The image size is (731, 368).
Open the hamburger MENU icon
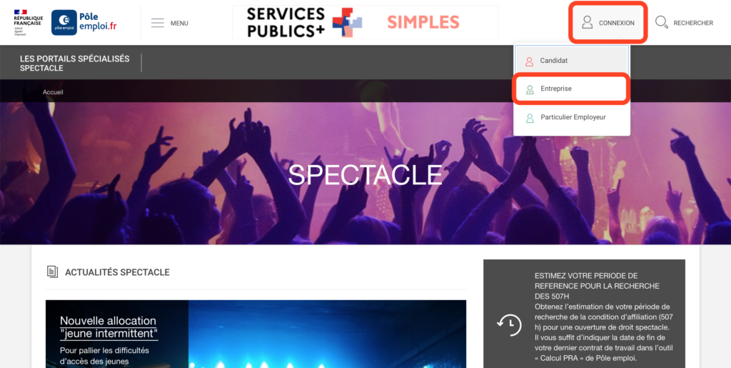(x=158, y=23)
